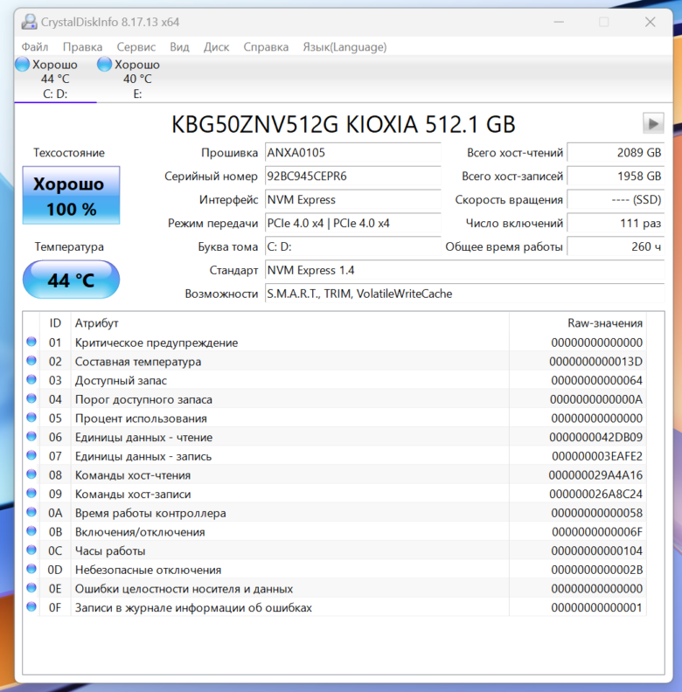Select attribute text Составная температура
The height and width of the screenshot is (692, 682).
pyautogui.click(x=138, y=362)
